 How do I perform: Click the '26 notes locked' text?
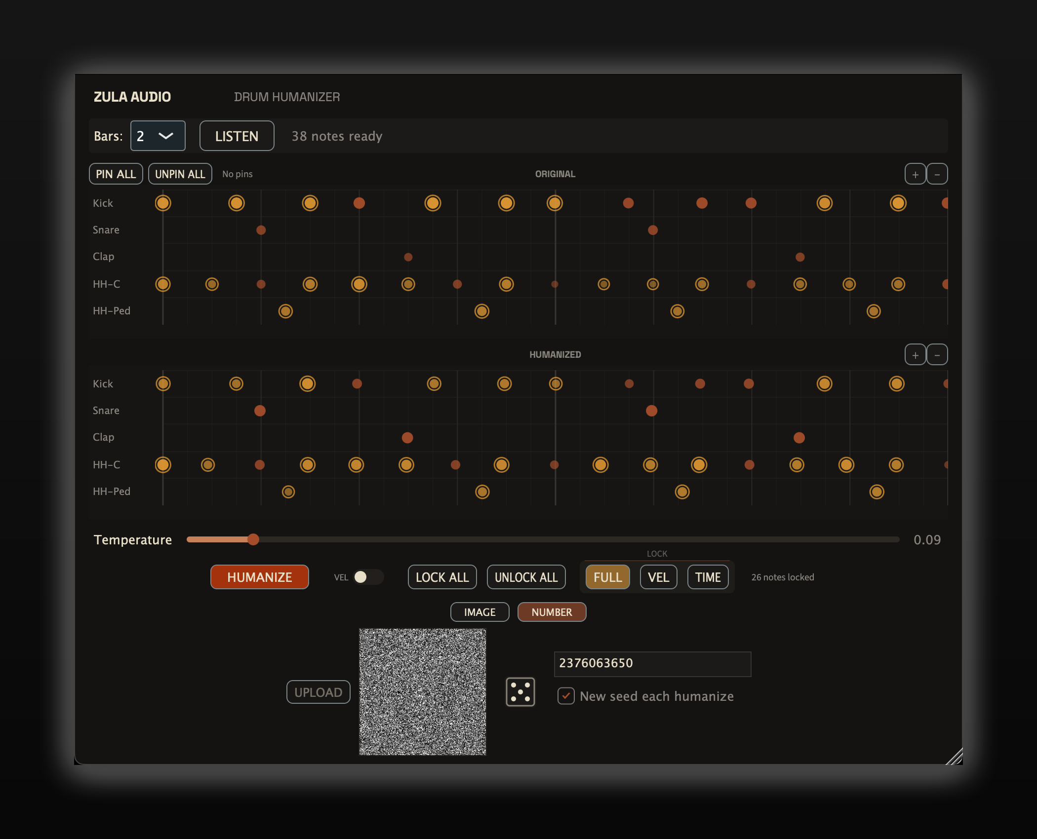(x=782, y=577)
